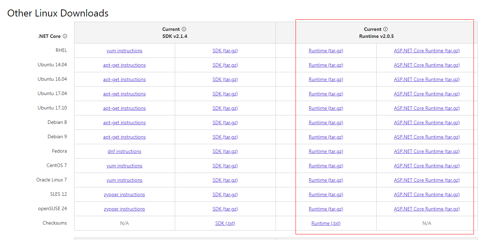Open apt-get instructions for Ubuntu 17.04
The image size is (503, 240).
tap(125, 94)
